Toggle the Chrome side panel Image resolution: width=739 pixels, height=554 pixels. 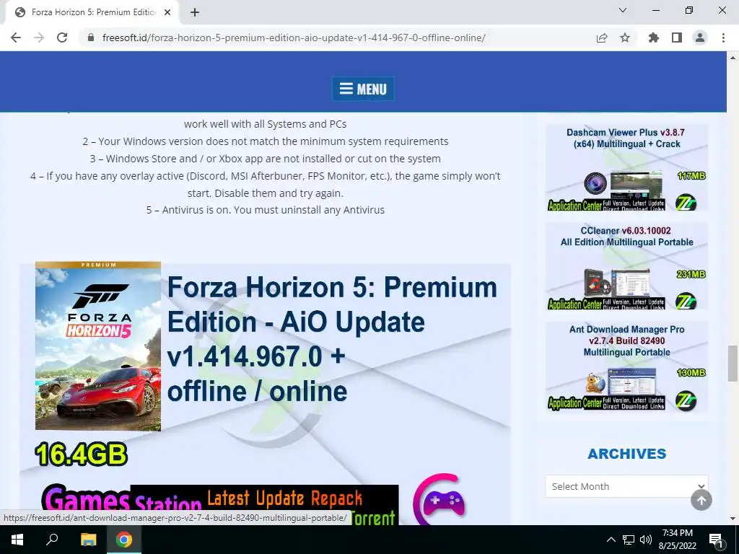pos(677,38)
